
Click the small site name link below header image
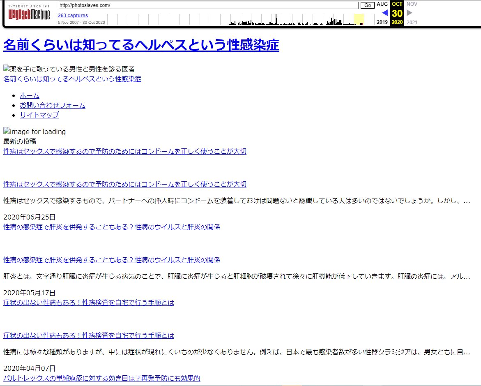click(72, 79)
